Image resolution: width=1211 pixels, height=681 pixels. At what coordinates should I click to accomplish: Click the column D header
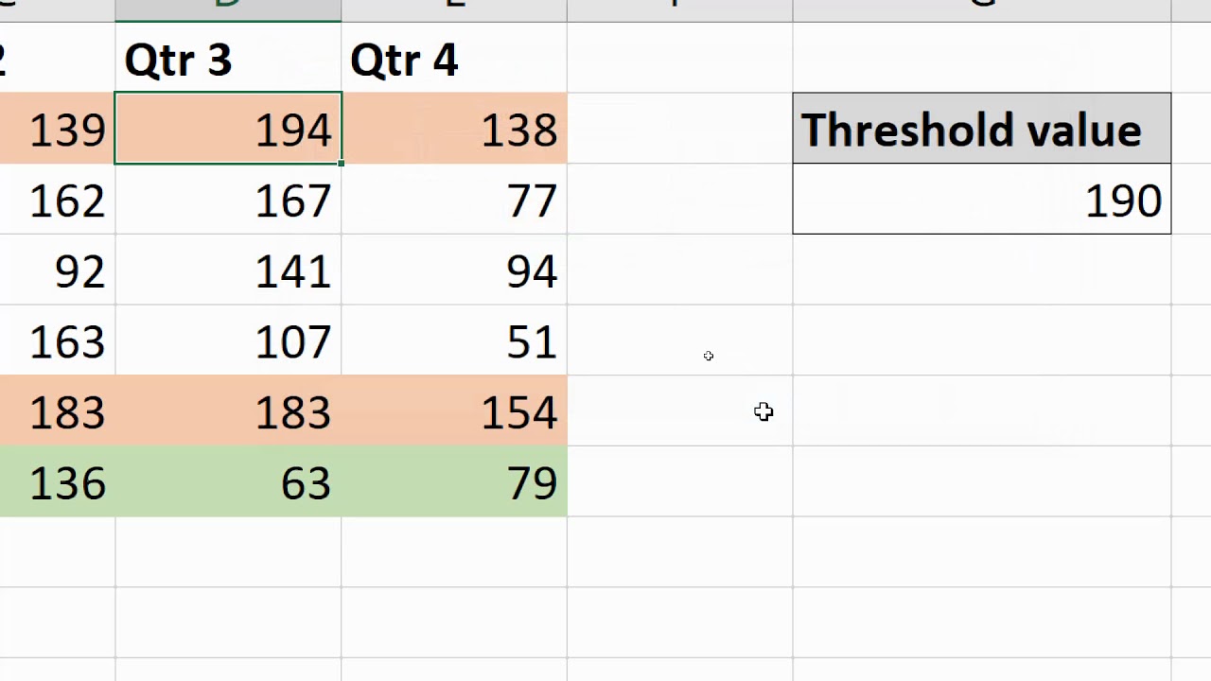point(228,9)
